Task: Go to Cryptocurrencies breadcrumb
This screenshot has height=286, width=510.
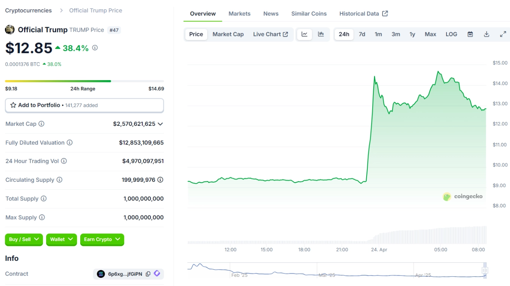Action: pos(28,10)
